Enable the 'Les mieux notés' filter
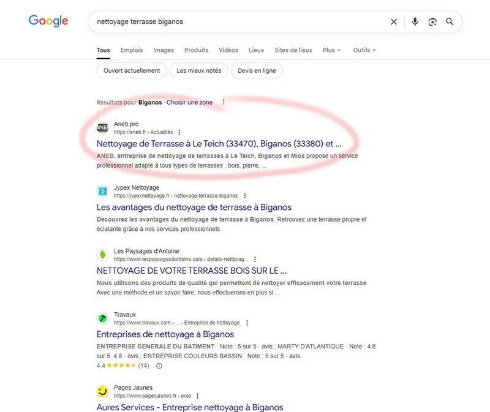The width and height of the screenshot is (490, 412). tap(198, 70)
